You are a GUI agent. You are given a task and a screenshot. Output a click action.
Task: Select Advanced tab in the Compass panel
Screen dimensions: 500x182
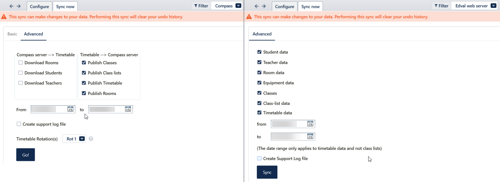click(34, 34)
